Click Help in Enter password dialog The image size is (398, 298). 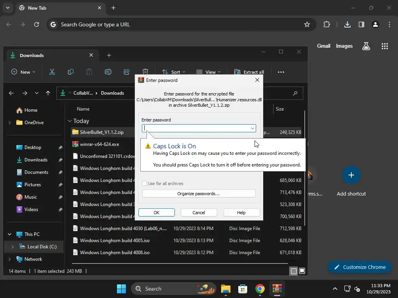241,213
